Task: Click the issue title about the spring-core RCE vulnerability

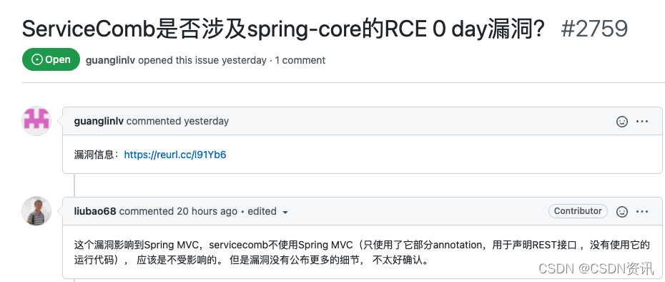Action: [283, 29]
